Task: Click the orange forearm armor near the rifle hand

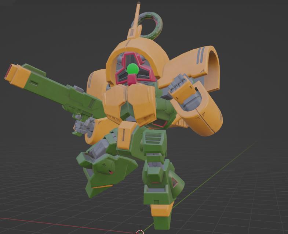Action: (x=95, y=130)
